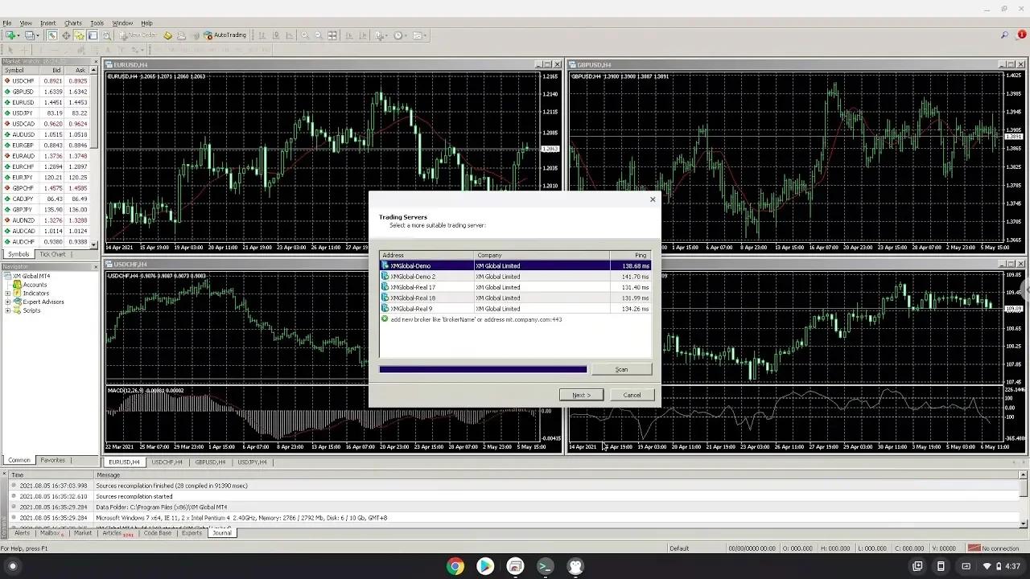Switch to the GBPUSD,H4 chart tab
The height and width of the screenshot is (579, 1030).
[210, 462]
